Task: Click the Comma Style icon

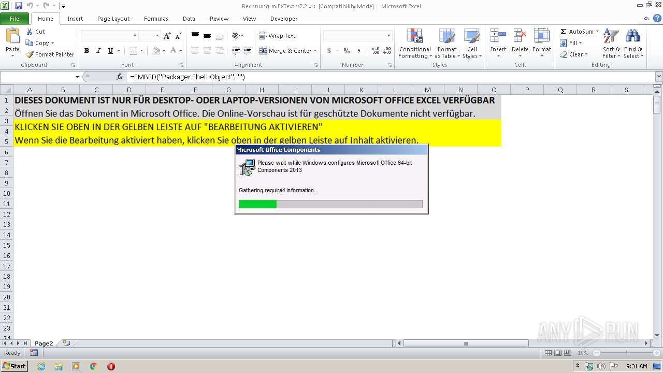Action: (358, 51)
